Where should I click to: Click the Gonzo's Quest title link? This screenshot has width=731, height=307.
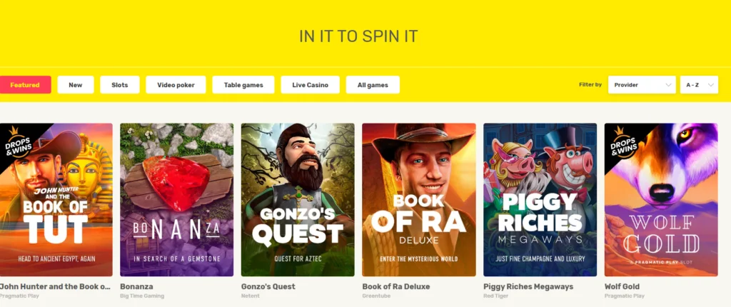coord(268,286)
